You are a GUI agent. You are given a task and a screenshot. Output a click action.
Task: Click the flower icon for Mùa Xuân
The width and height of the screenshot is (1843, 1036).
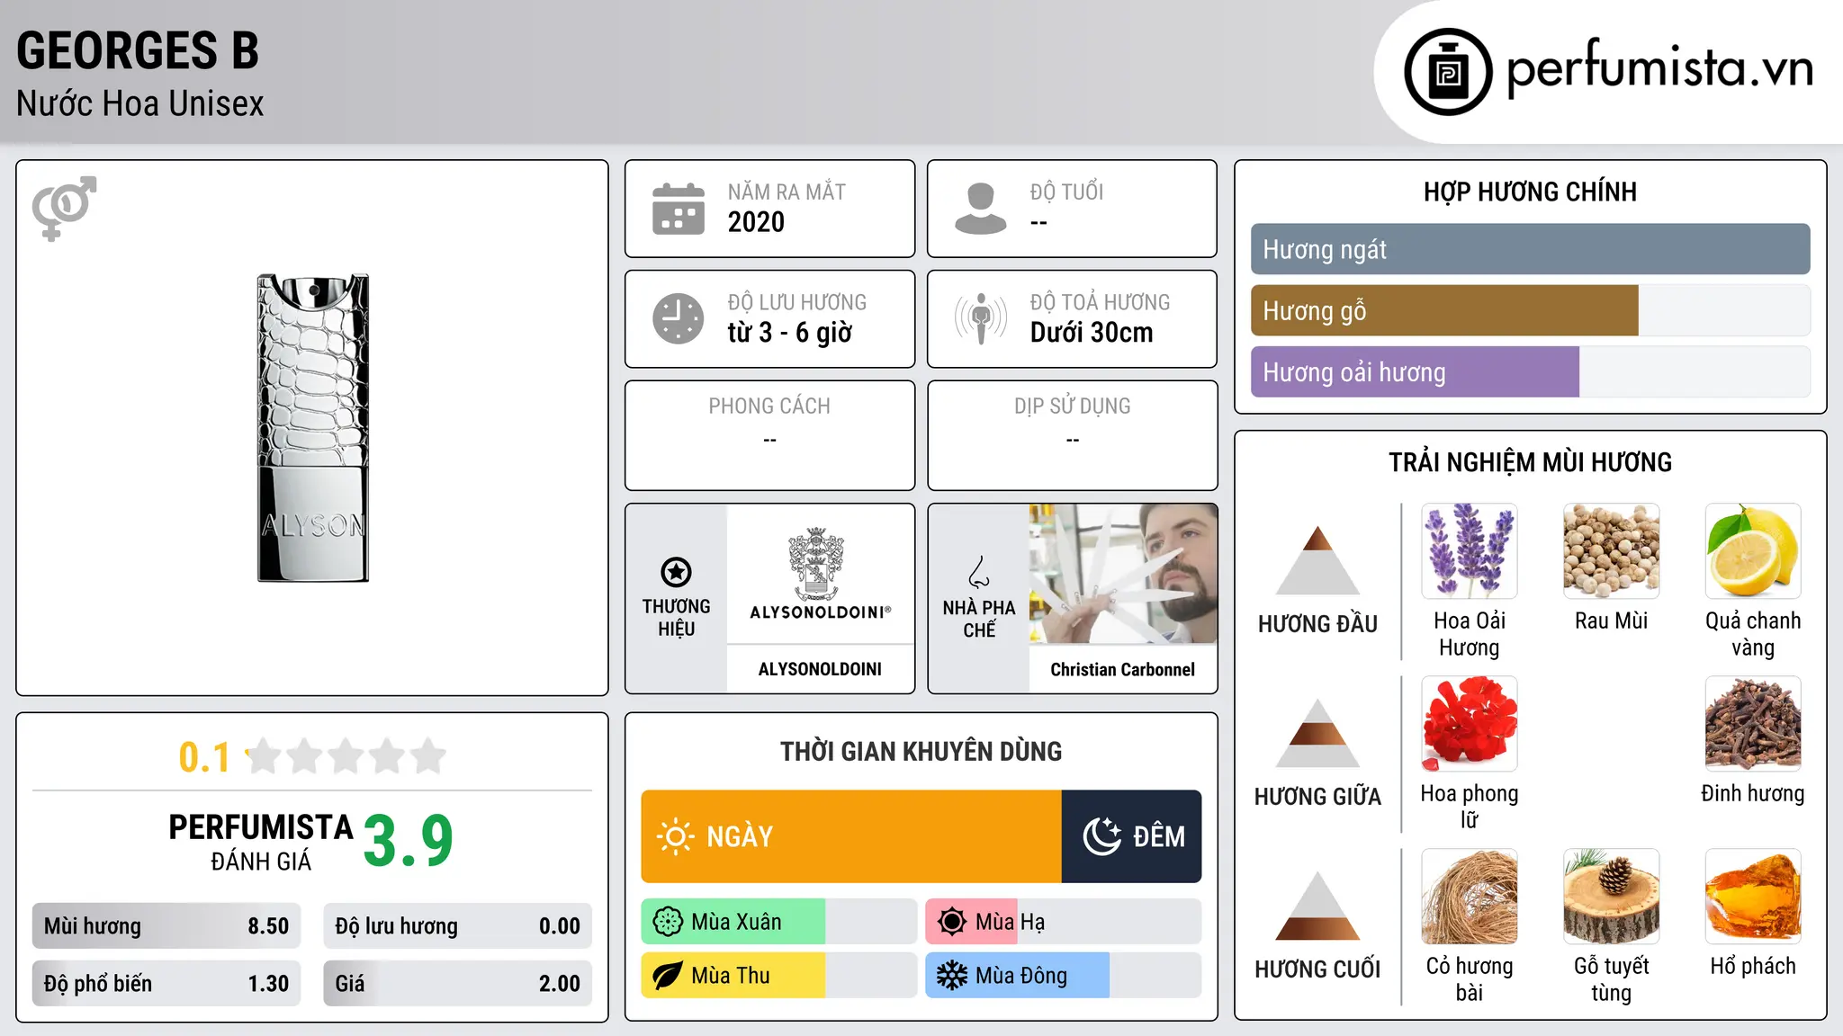click(668, 922)
